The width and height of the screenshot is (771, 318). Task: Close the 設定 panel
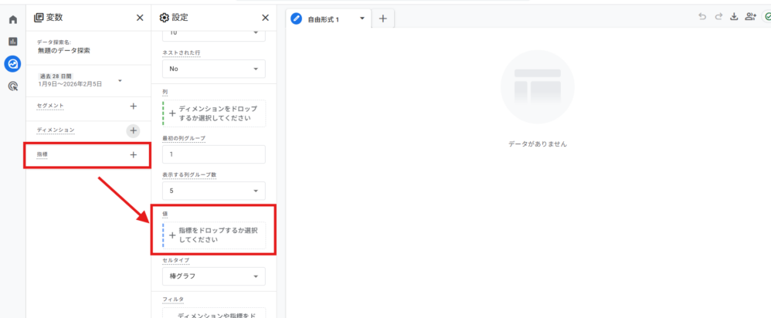pyautogui.click(x=265, y=17)
